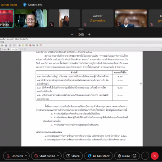Click the Share content button
The height and width of the screenshot is (162, 162).
coord(73,156)
